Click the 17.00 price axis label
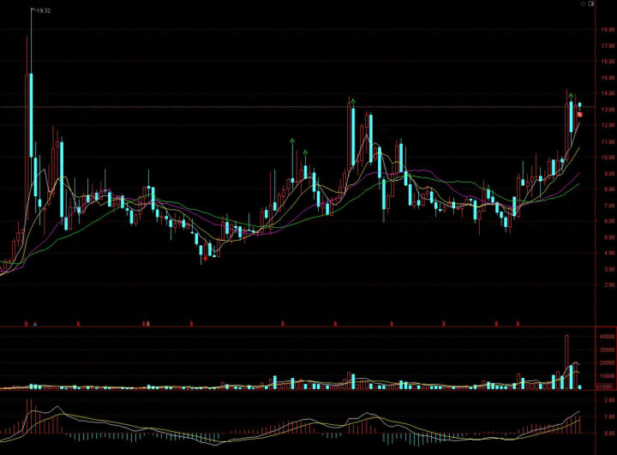617x455 pixels. click(x=608, y=46)
